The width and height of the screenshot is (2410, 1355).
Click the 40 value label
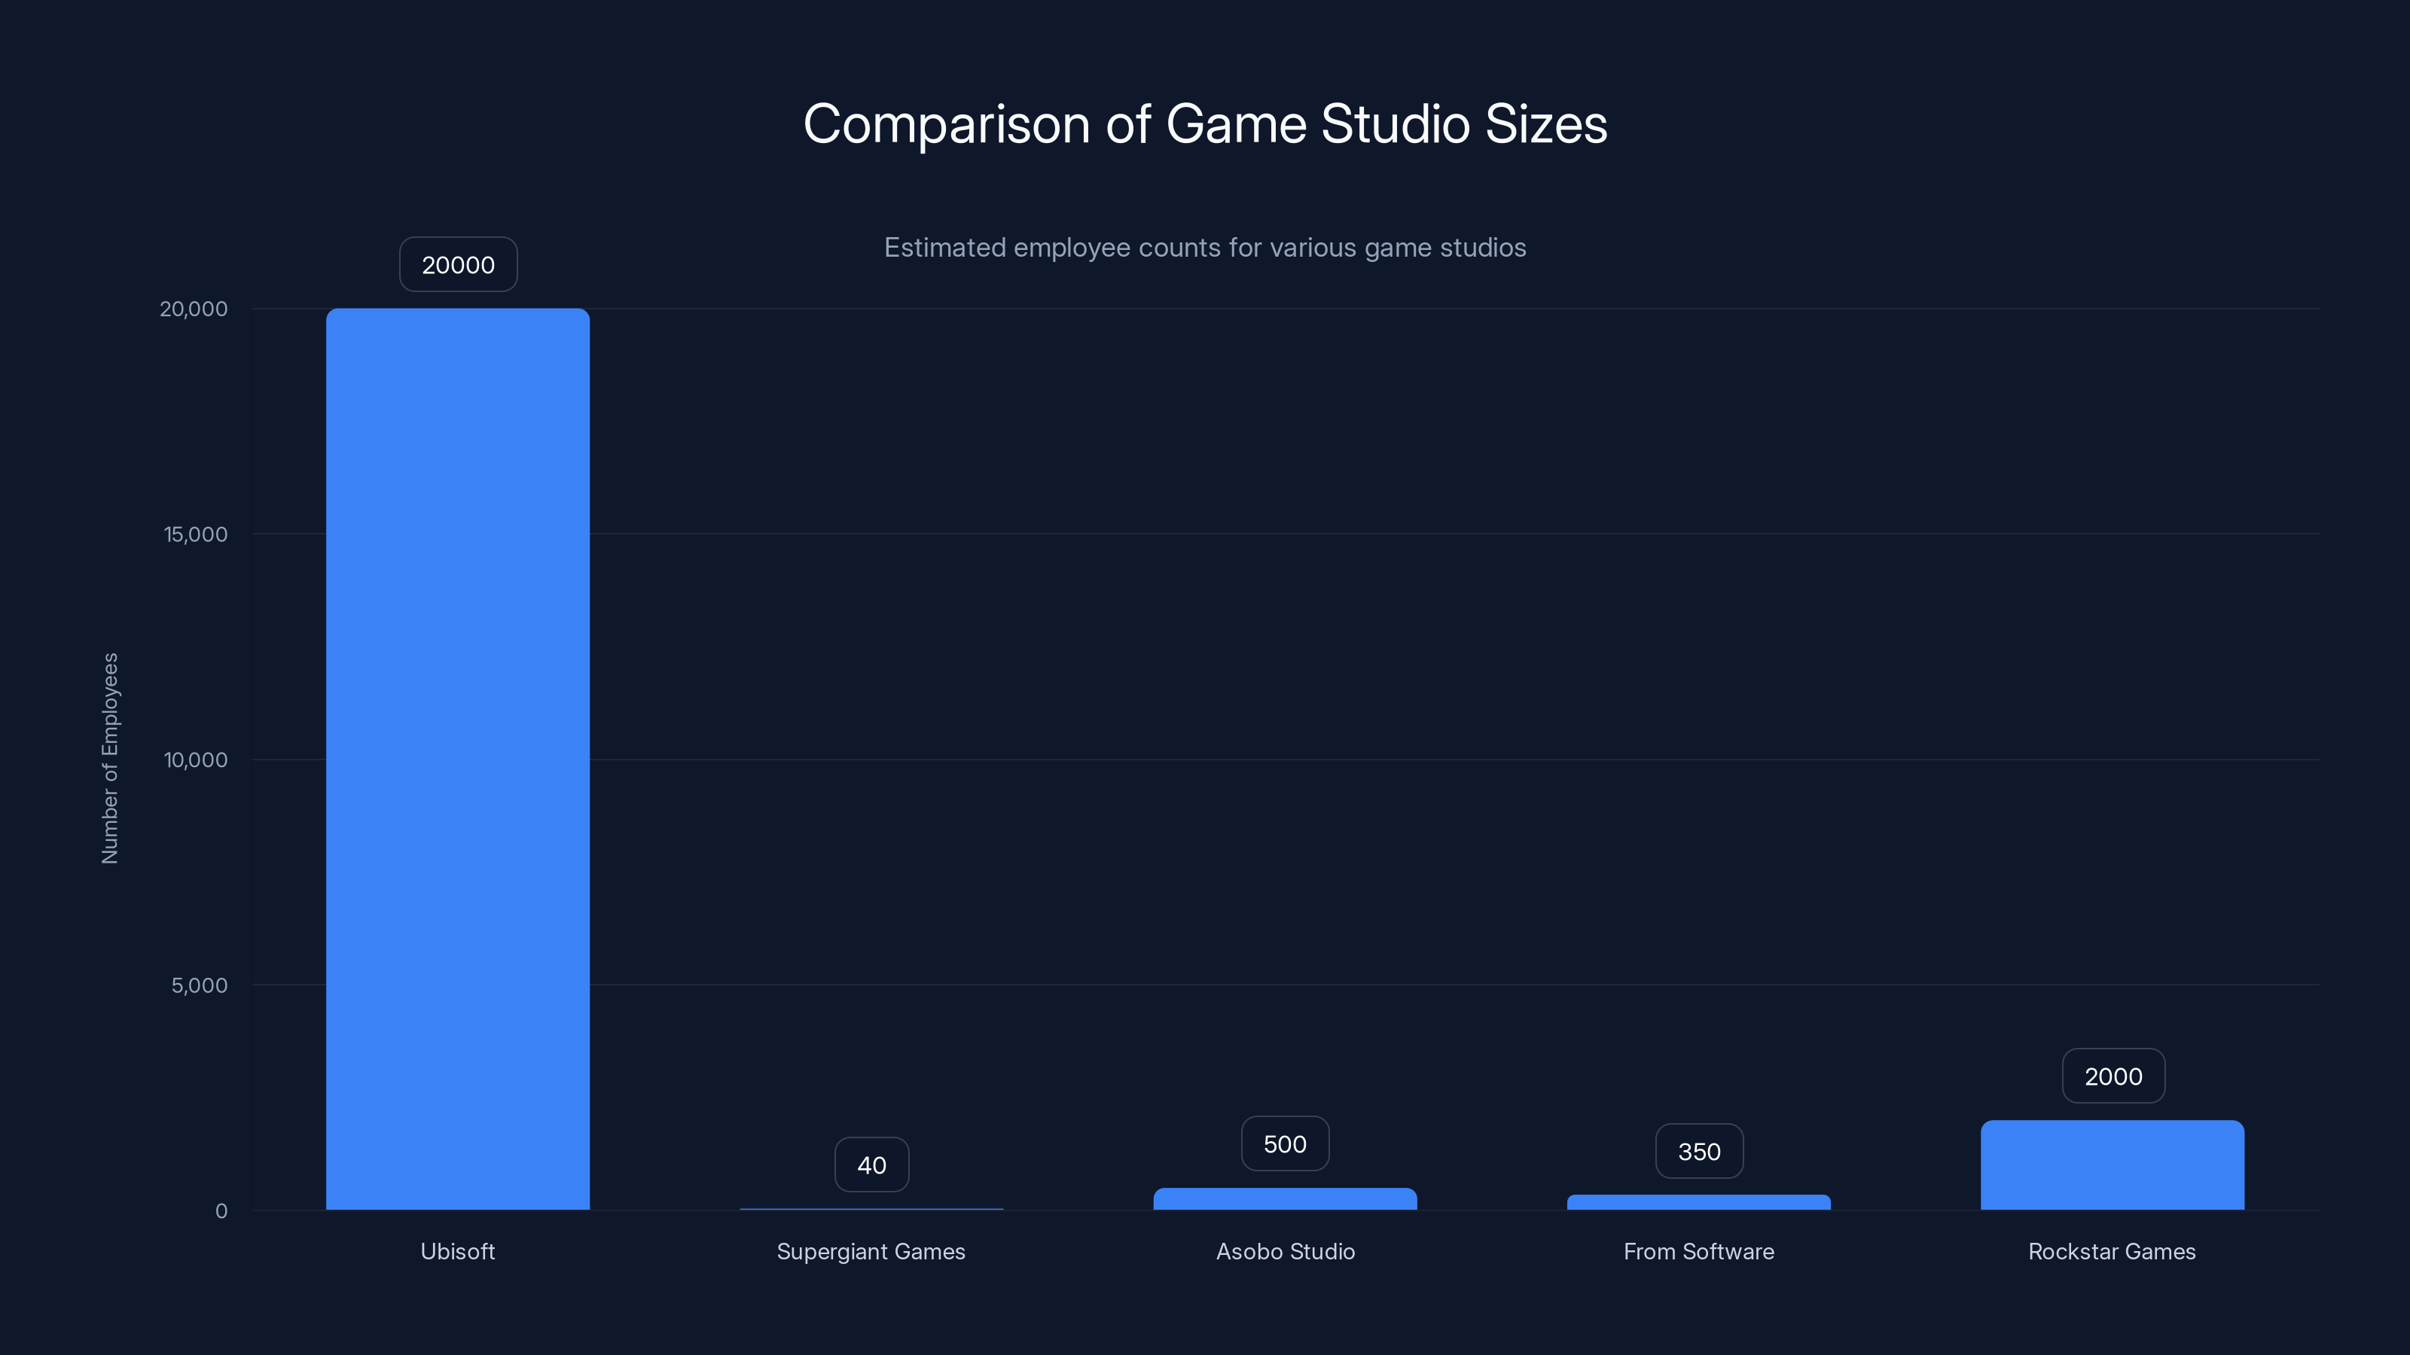point(871,1165)
